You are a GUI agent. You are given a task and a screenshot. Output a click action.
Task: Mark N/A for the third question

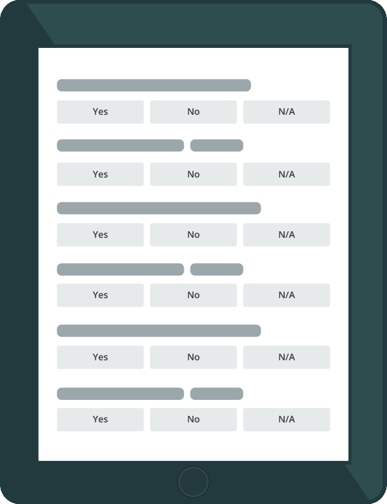coord(287,235)
